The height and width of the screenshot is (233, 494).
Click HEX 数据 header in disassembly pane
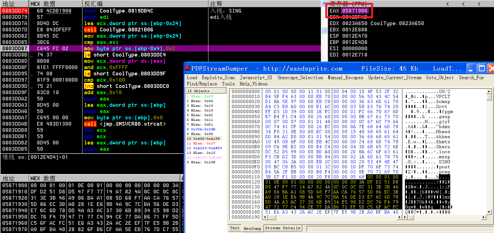[x=55, y=4]
